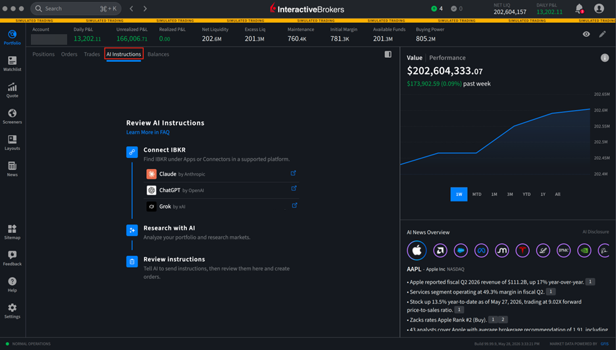Open the user profile avatar
616x350 pixels.
599,9
